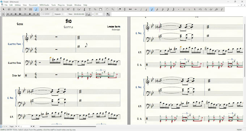Open the View menu

[25, 5]
